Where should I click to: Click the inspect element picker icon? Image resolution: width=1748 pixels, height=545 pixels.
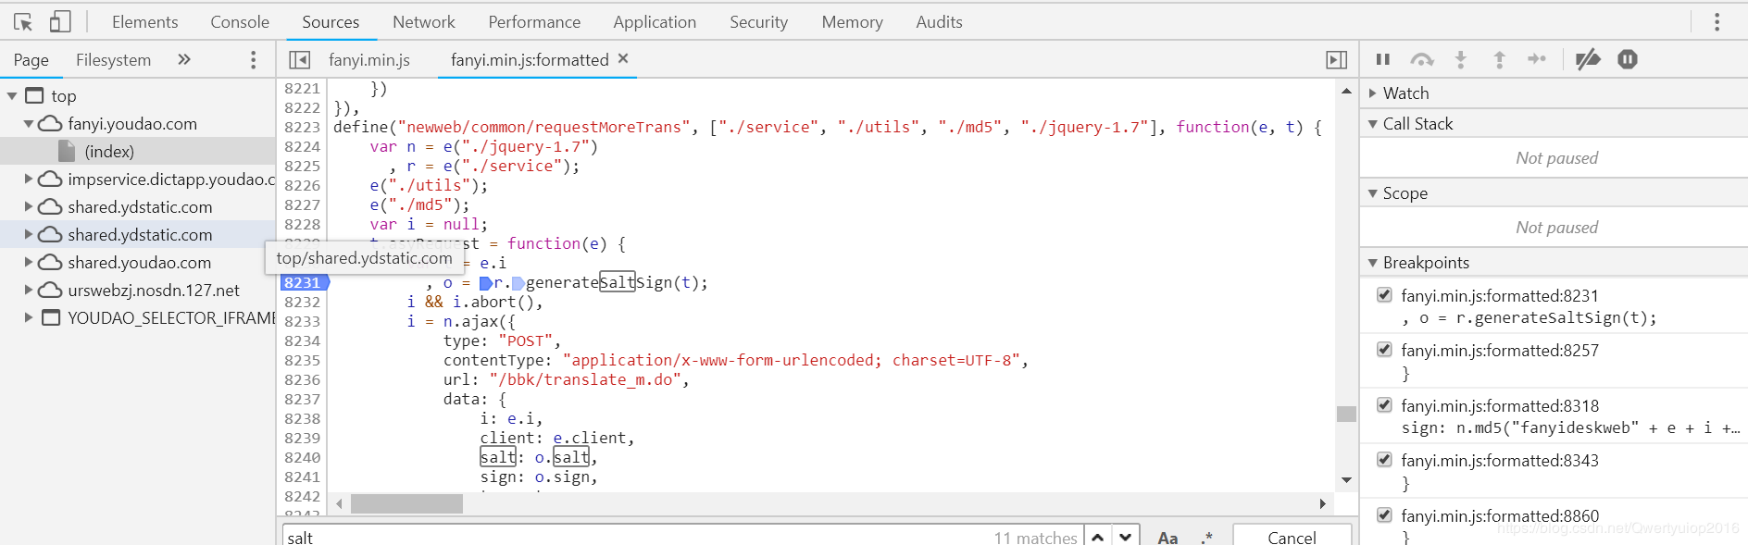coord(23,21)
